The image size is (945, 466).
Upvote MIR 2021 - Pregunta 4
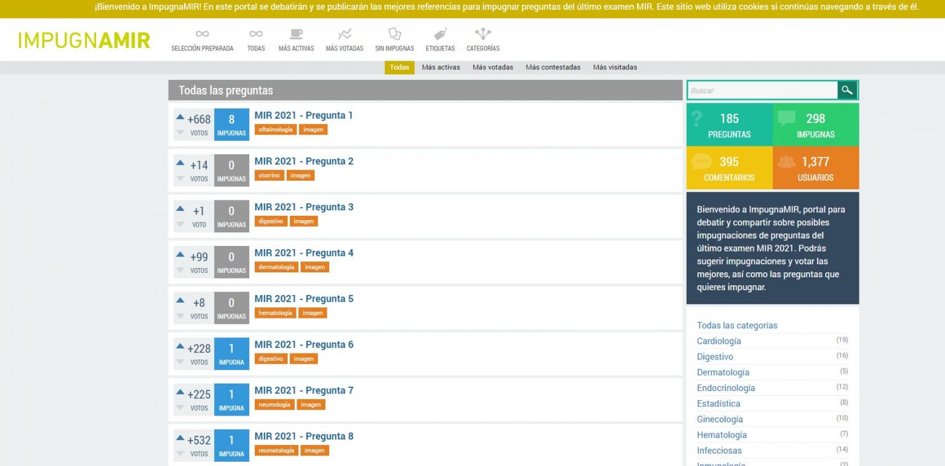pos(180,254)
